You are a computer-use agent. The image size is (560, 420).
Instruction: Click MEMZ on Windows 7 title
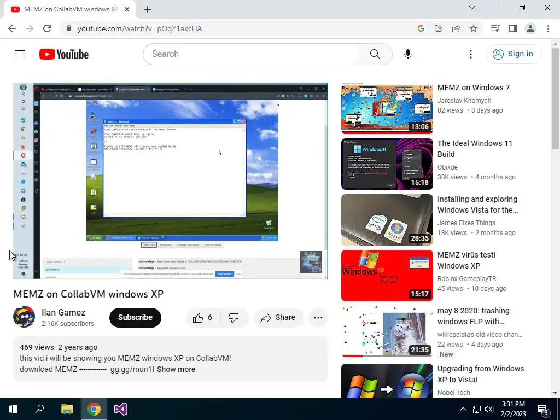point(474,87)
